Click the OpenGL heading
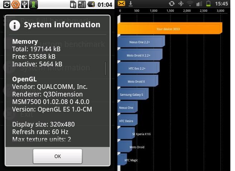This screenshot has height=171, width=235. pos(24,79)
